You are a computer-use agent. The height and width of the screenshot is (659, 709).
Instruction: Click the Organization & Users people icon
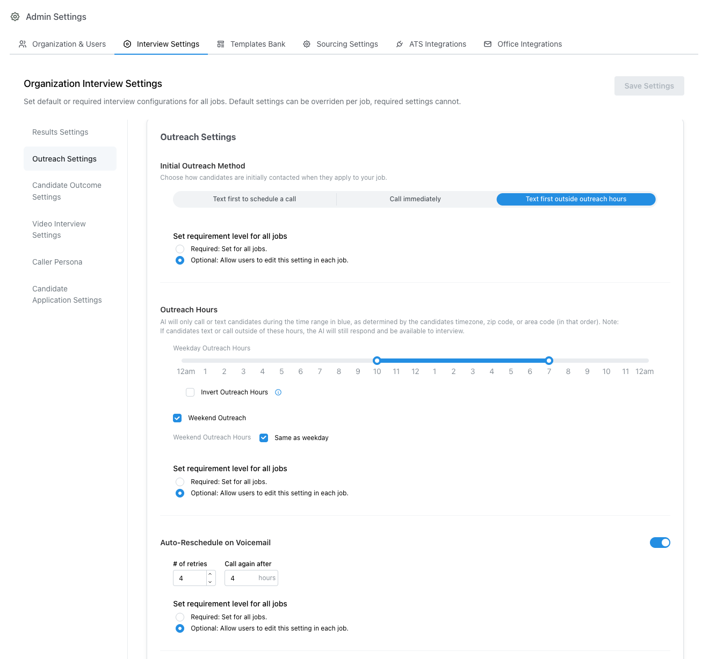[x=22, y=44]
